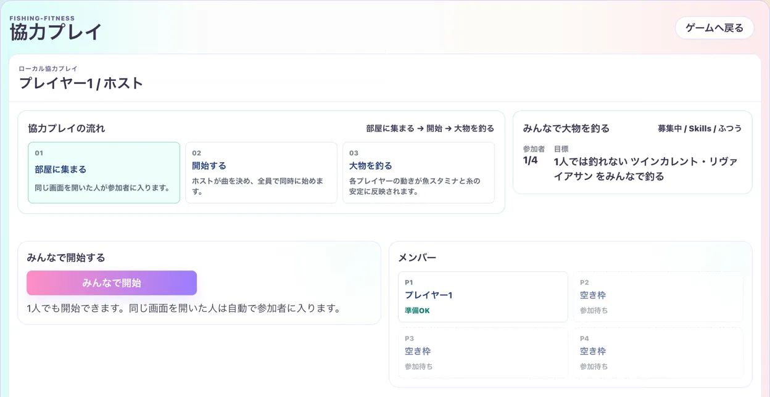Click the 参加待ち status in P2
The image size is (770, 397).
click(x=594, y=310)
